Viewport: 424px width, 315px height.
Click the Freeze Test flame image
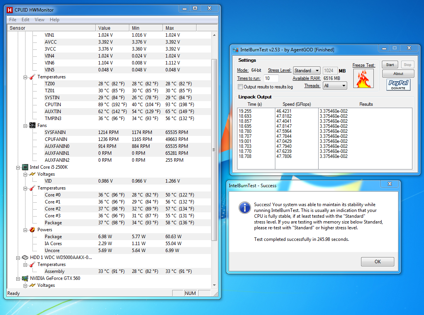point(363,78)
